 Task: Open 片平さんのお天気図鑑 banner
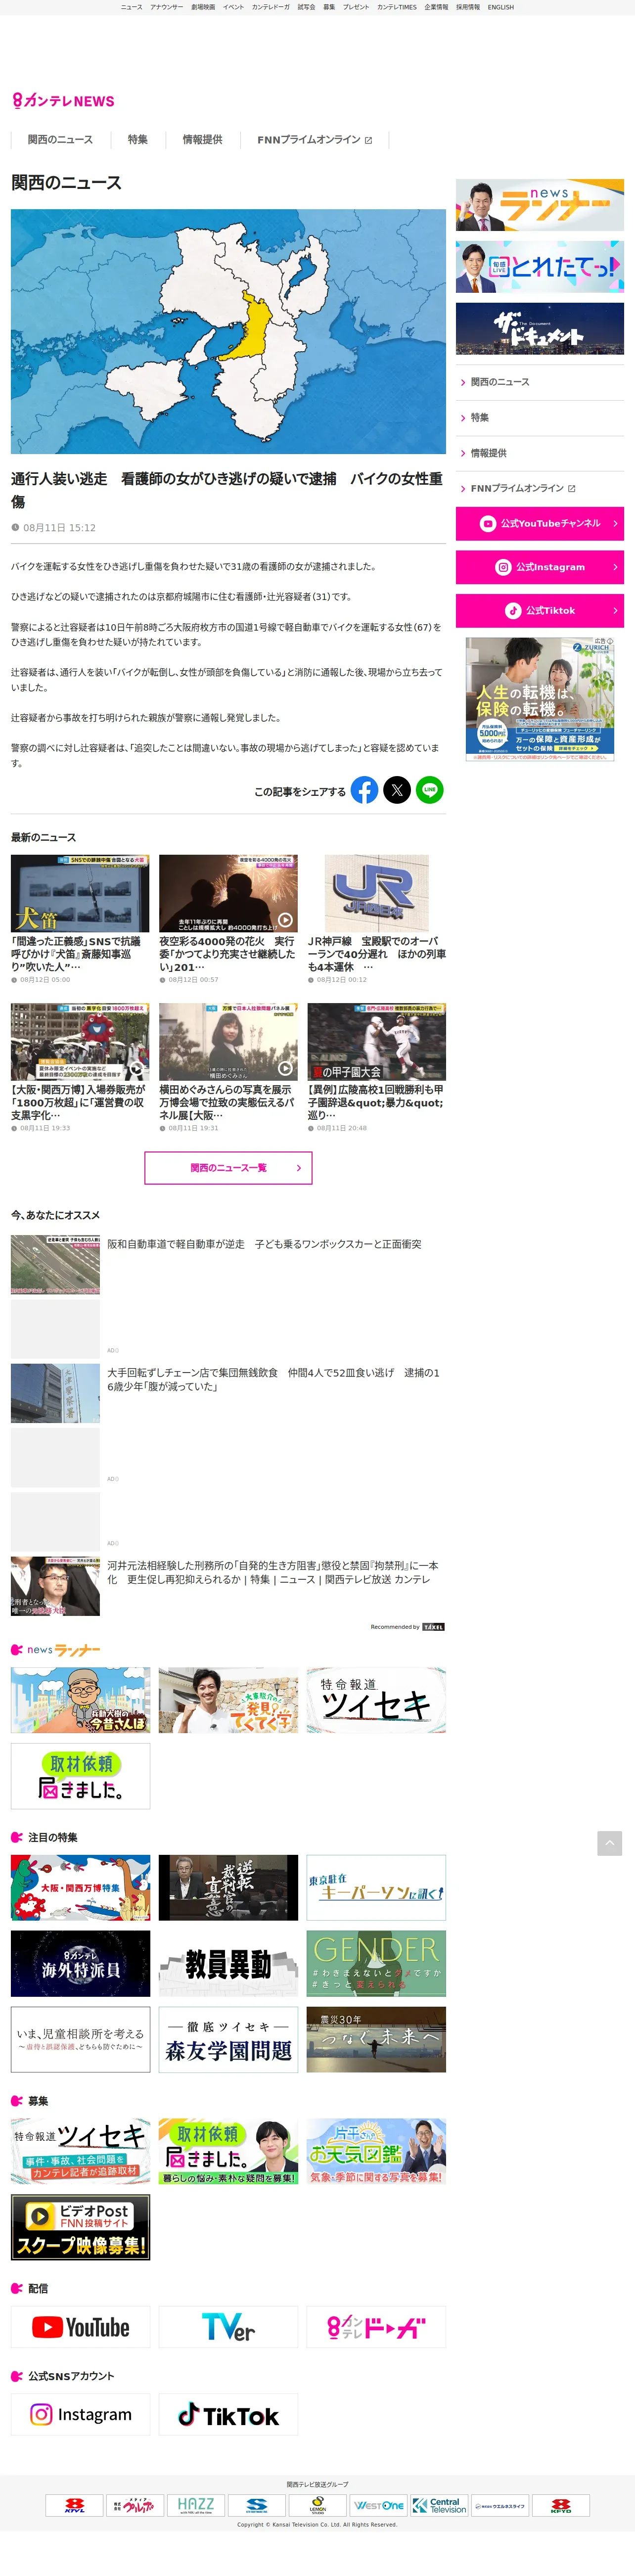pos(376,2151)
